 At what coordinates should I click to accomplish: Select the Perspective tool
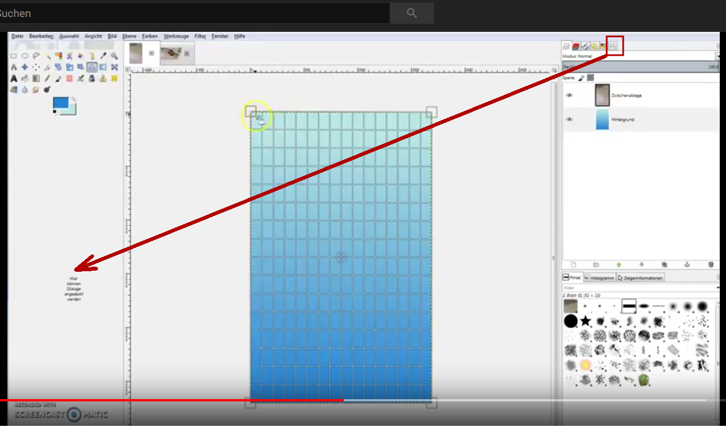coord(91,67)
